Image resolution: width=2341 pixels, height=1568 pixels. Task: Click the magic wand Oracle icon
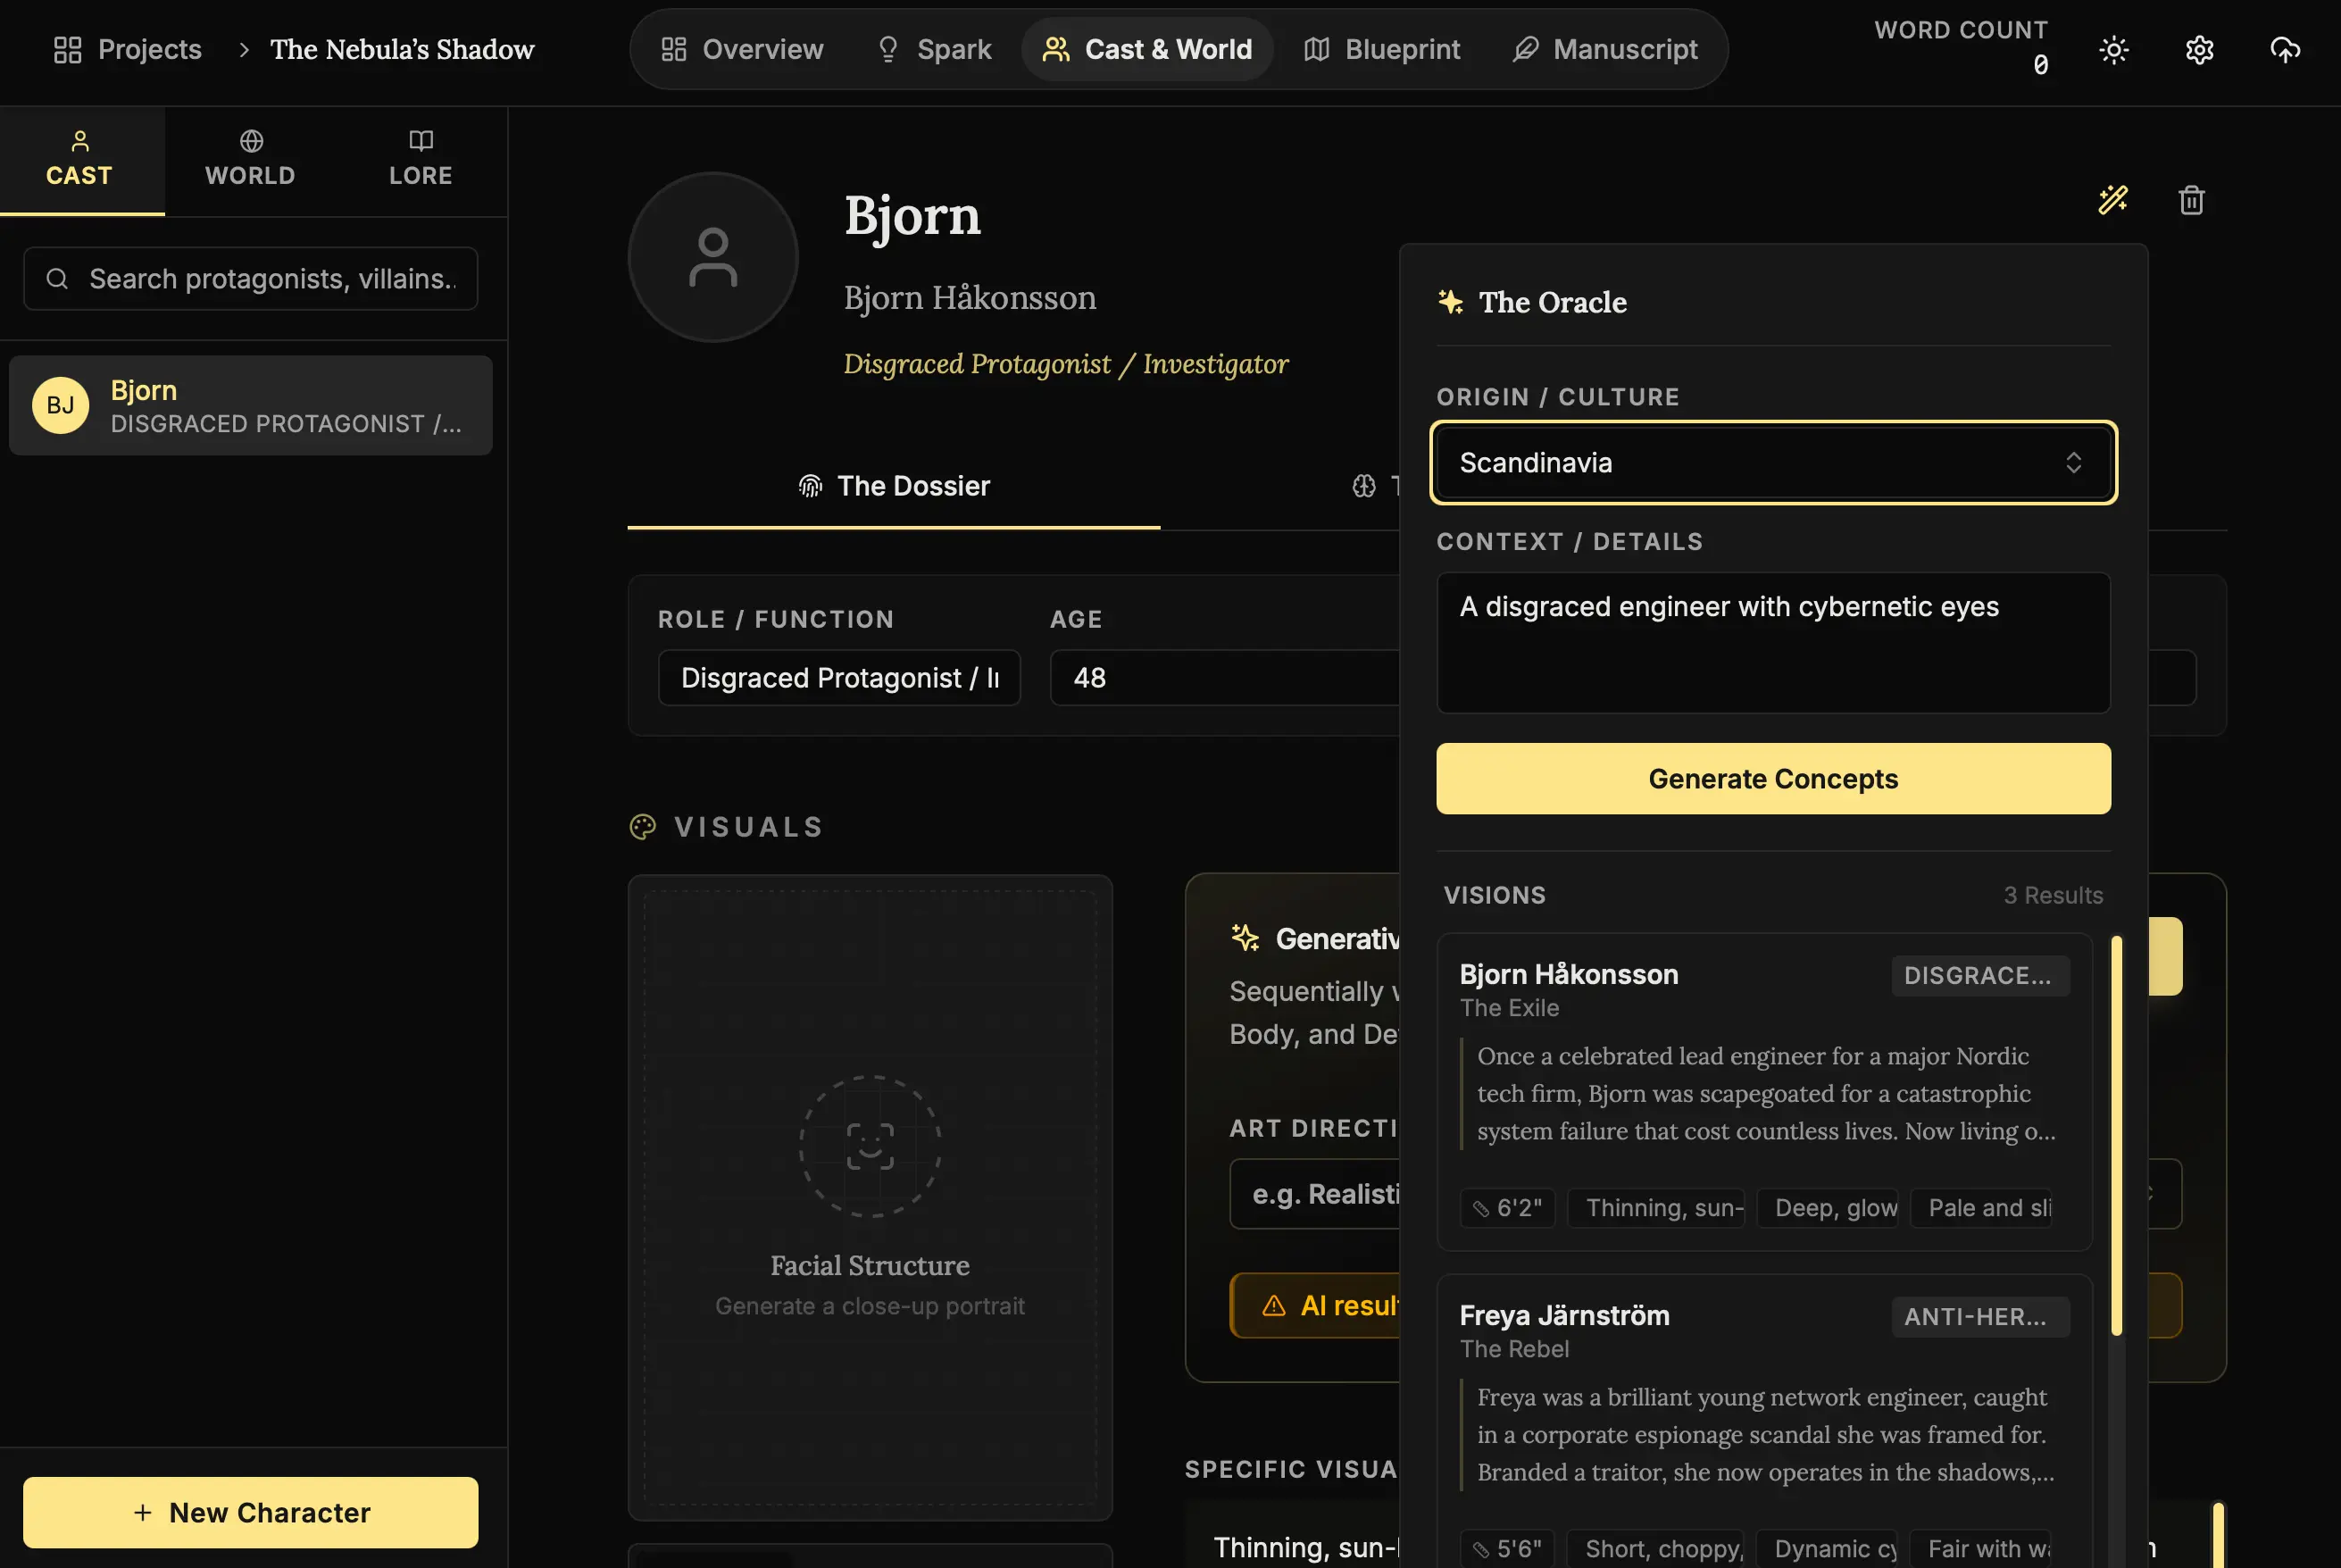[2112, 200]
